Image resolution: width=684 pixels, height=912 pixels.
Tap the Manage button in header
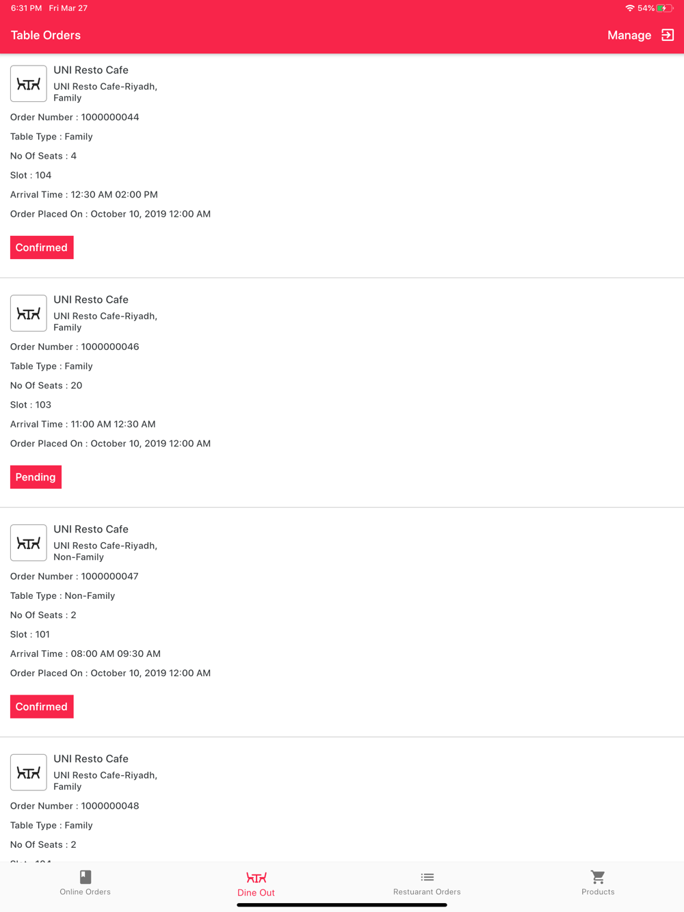click(x=629, y=35)
